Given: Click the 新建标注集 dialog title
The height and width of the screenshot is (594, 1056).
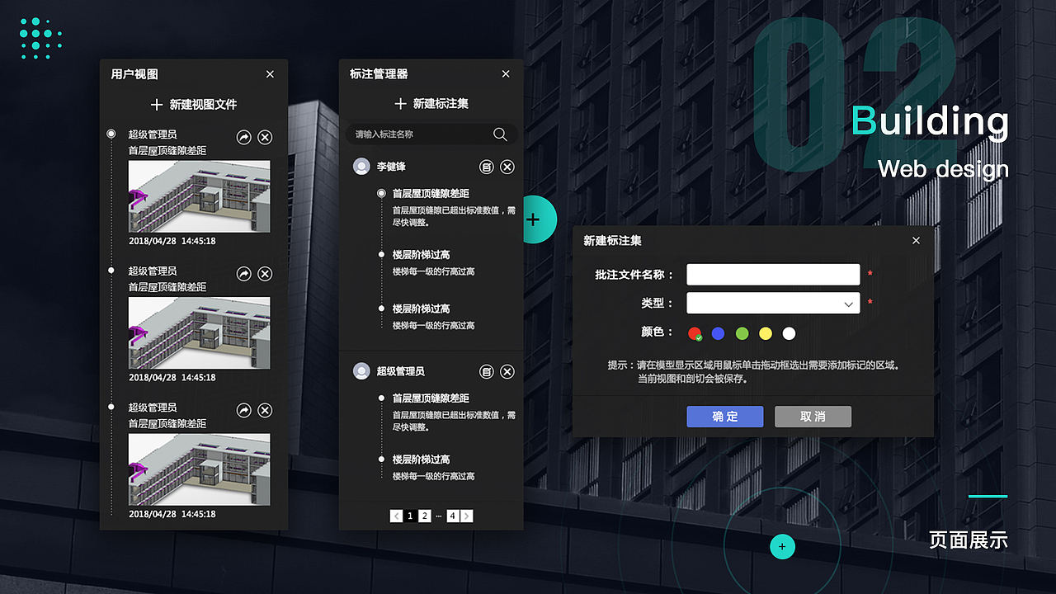Looking at the screenshot, I should pos(612,241).
